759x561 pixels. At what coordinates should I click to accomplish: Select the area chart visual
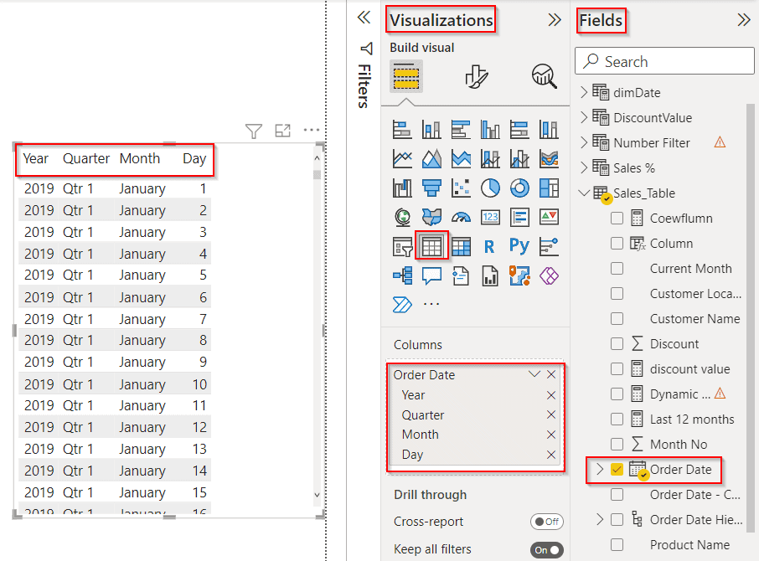coord(431,158)
